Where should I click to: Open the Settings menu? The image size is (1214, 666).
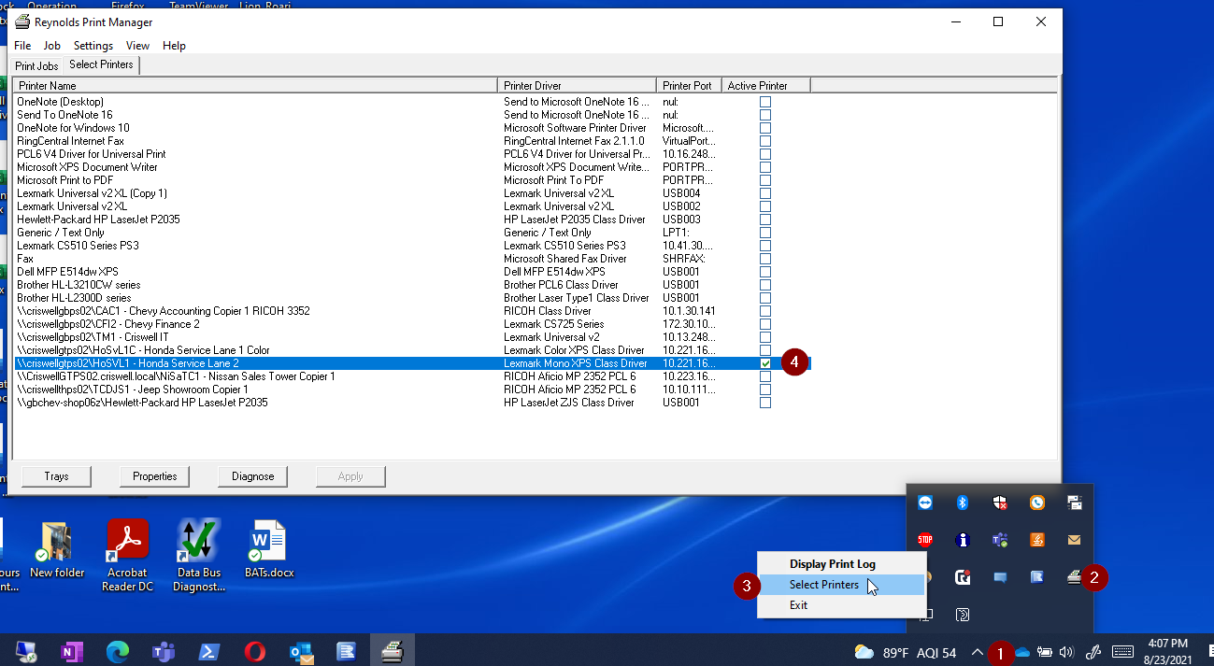click(x=93, y=46)
